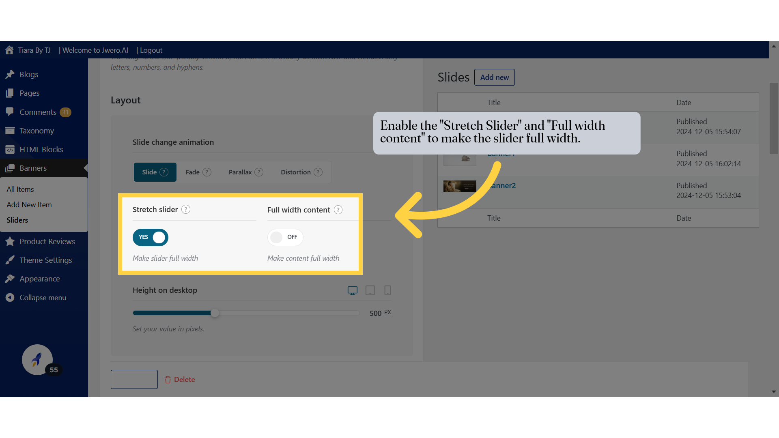The width and height of the screenshot is (779, 438).
Task: Click the Collapse menu arrow icon
Action: pyautogui.click(x=10, y=297)
